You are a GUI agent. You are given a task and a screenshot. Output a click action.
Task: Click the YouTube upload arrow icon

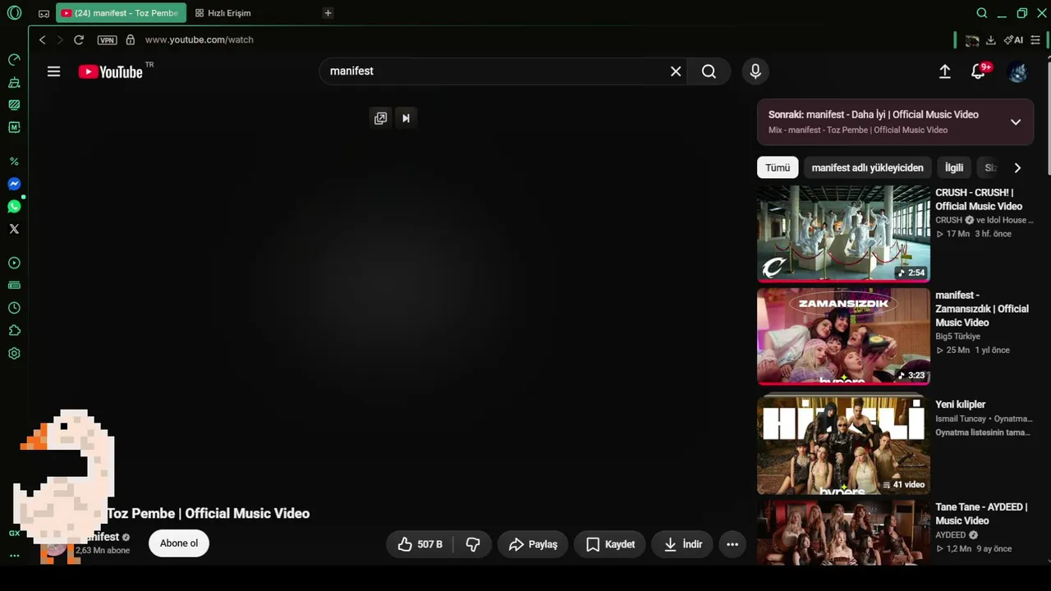point(945,71)
